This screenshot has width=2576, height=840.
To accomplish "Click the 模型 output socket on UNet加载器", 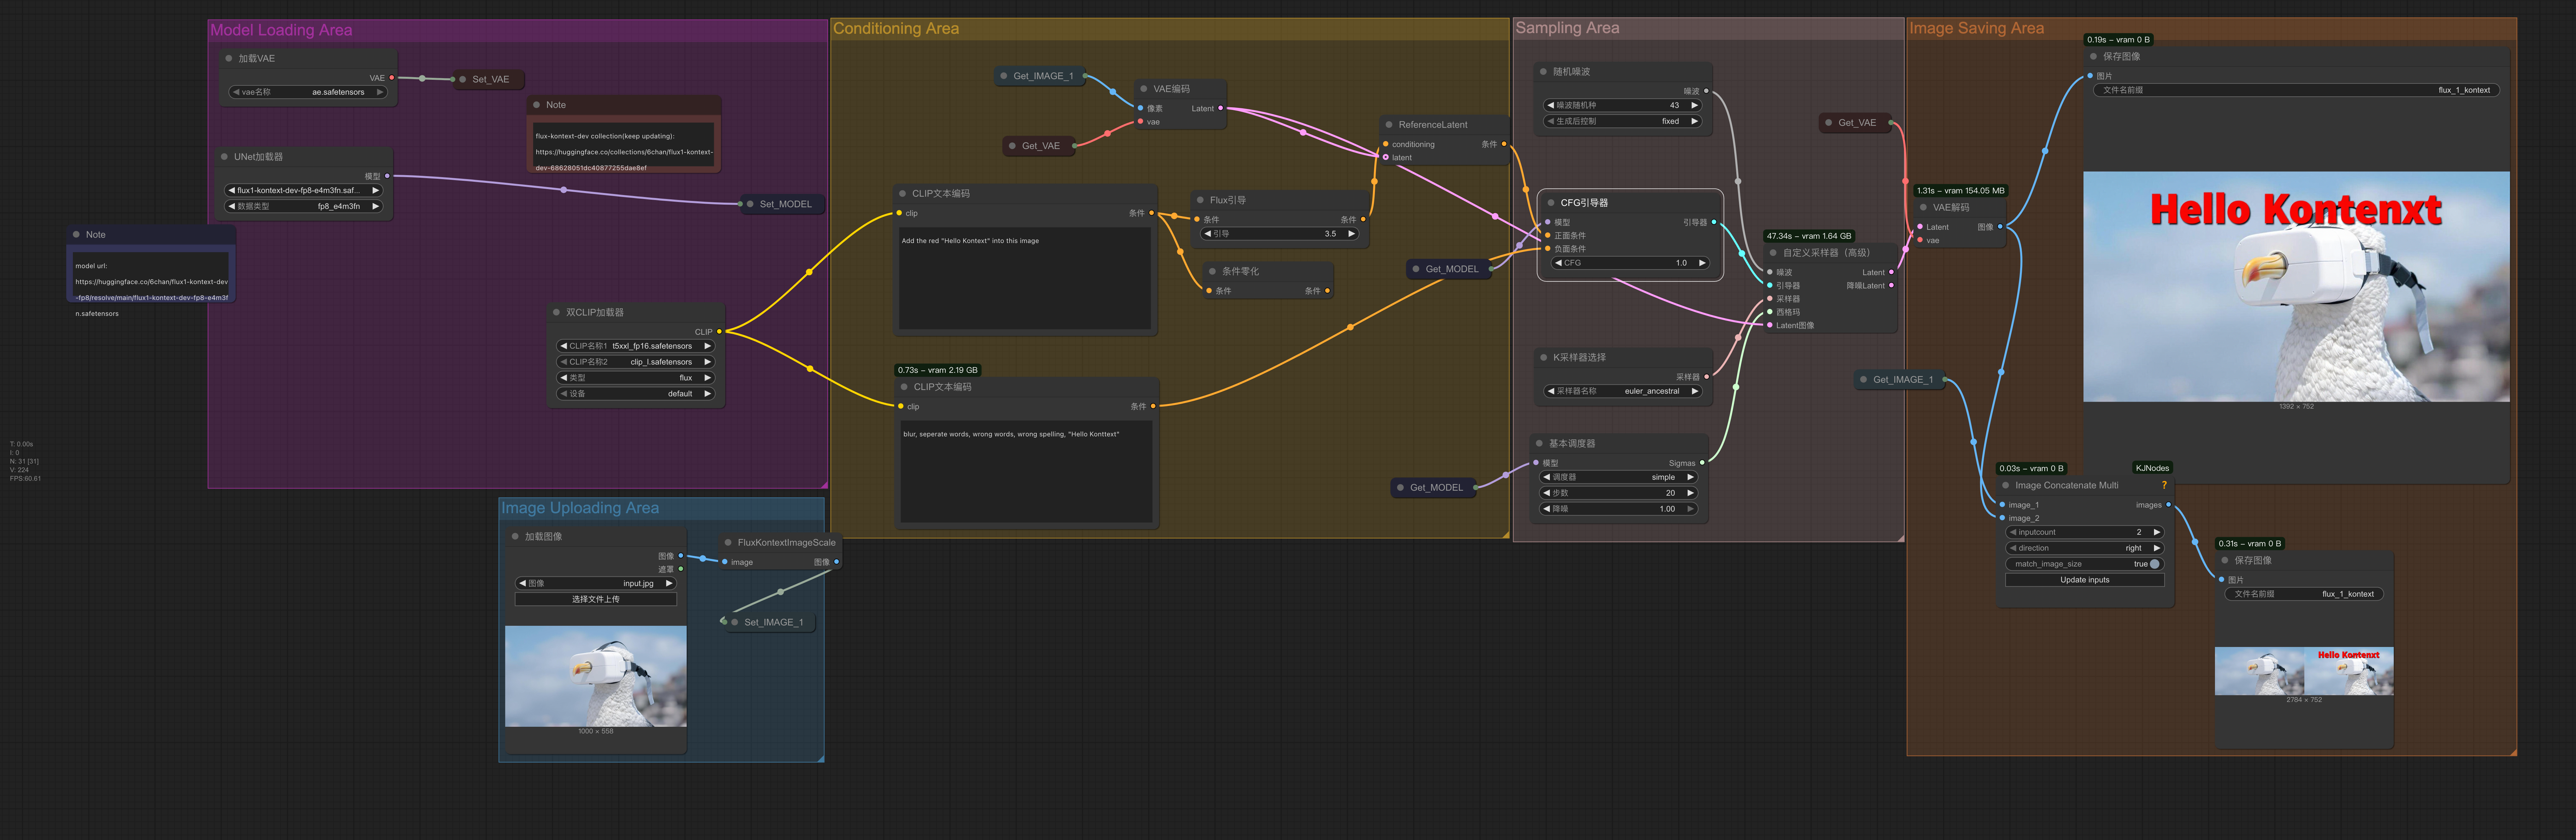I will point(387,176).
